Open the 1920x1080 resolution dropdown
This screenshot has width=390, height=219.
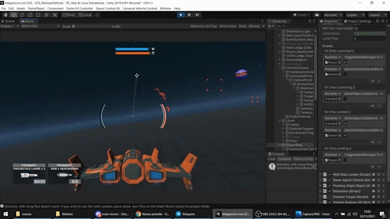click(x=40, y=26)
